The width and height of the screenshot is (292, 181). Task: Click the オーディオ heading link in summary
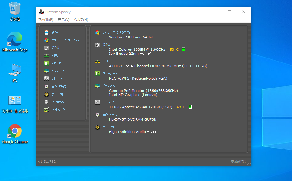pos(108,127)
